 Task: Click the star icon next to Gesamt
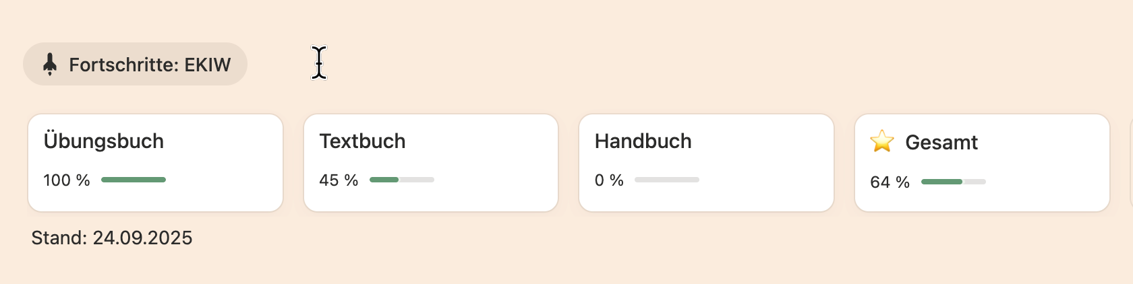881,141
